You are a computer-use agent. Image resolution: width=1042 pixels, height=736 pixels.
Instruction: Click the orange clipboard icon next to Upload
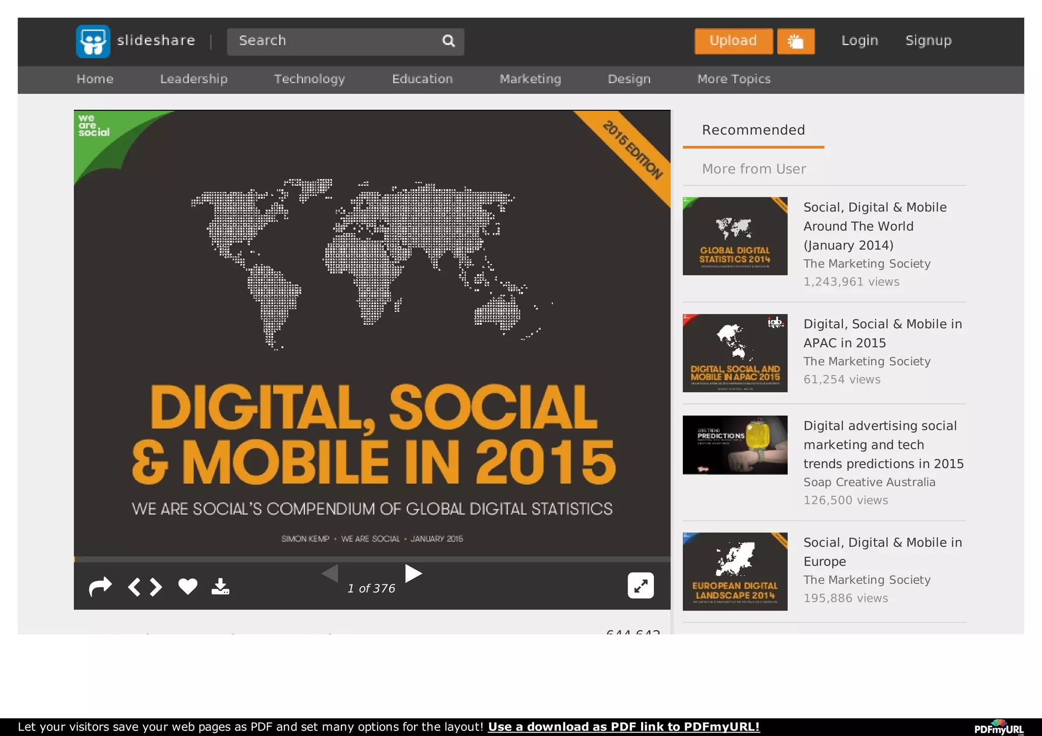click(x=796, y=41)
